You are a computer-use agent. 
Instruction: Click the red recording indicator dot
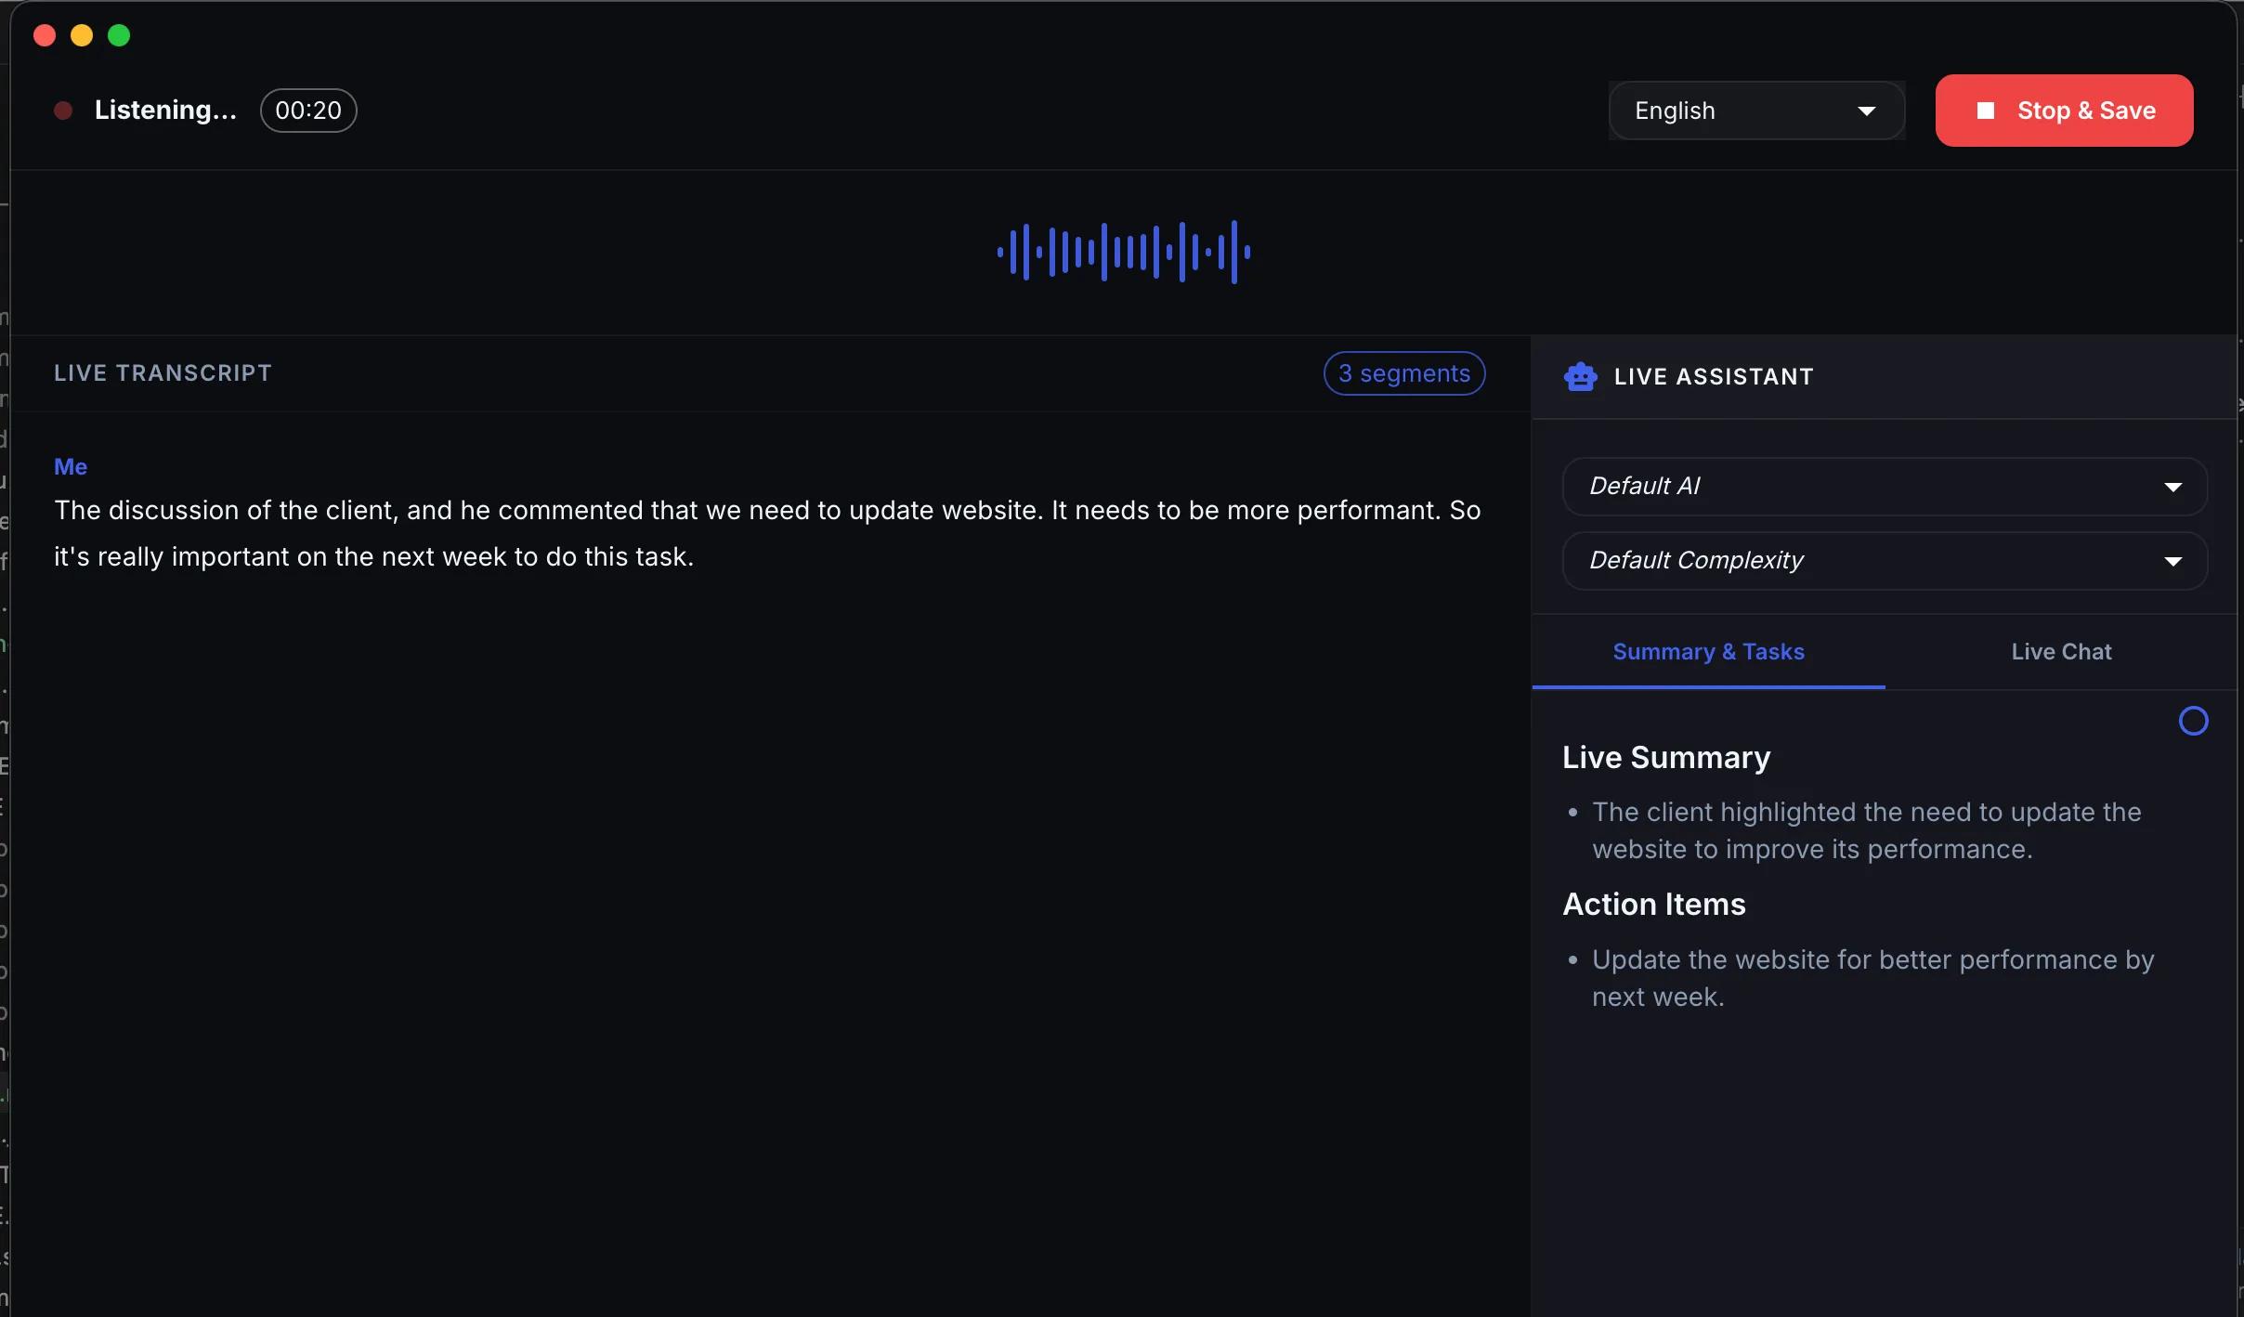coord(63,111)
